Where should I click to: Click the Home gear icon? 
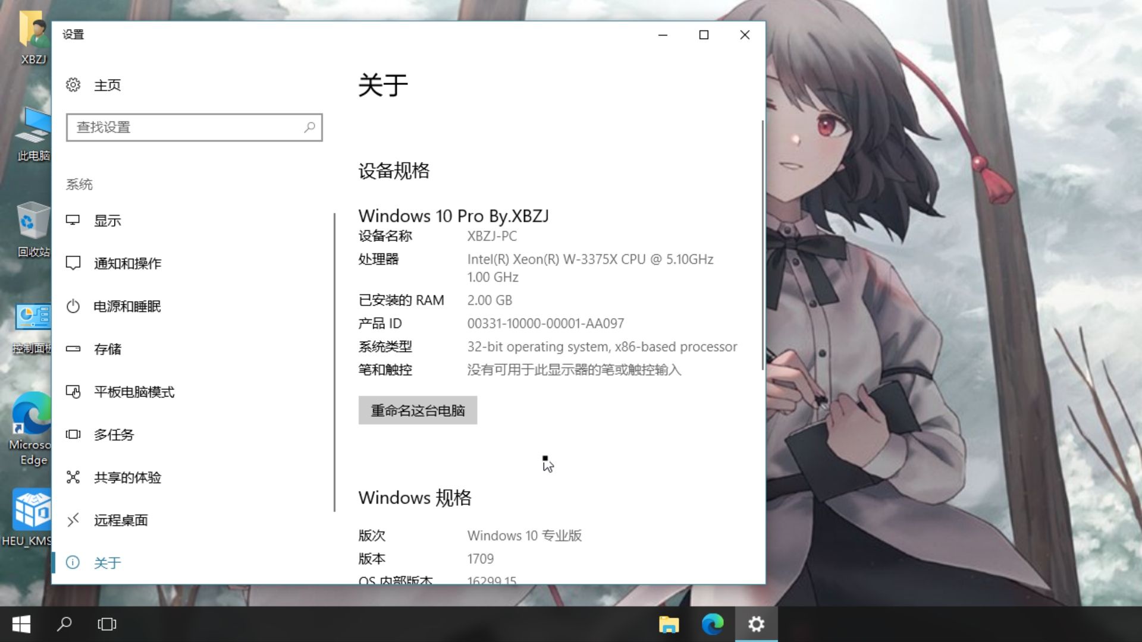(x=73, y=85)
